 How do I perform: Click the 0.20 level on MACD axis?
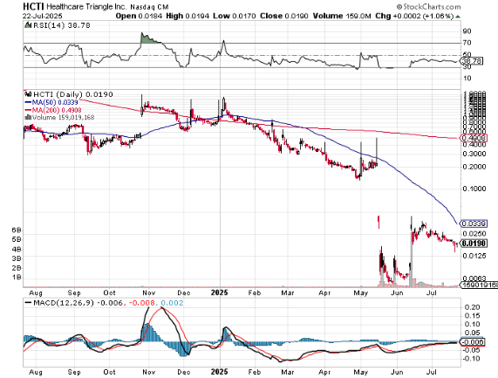click(x=472, y=307)
